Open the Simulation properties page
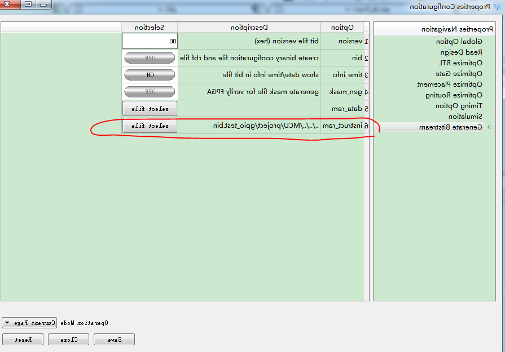Viewport: 505px width, 352px height. pyautogui.click(x=466, y=117)
